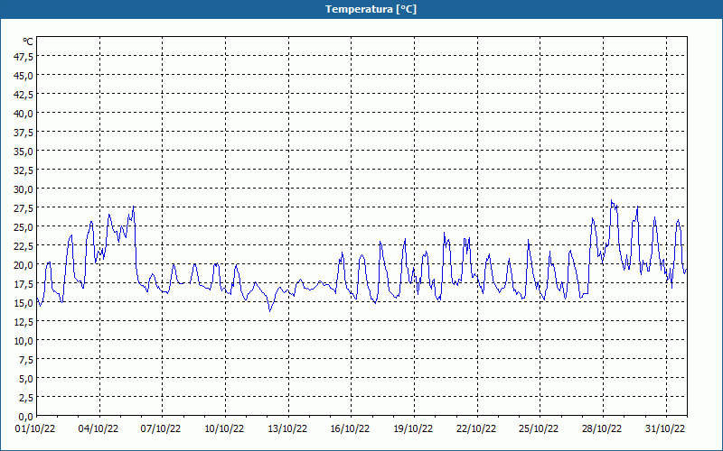This screenshot has height=451, width=723.
Task: Select the 22,5 y-axis label
Action: [x=24, y=246]
